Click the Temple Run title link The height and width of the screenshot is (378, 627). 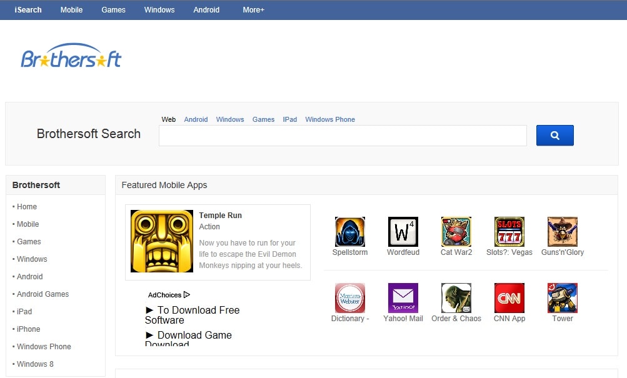220,216
